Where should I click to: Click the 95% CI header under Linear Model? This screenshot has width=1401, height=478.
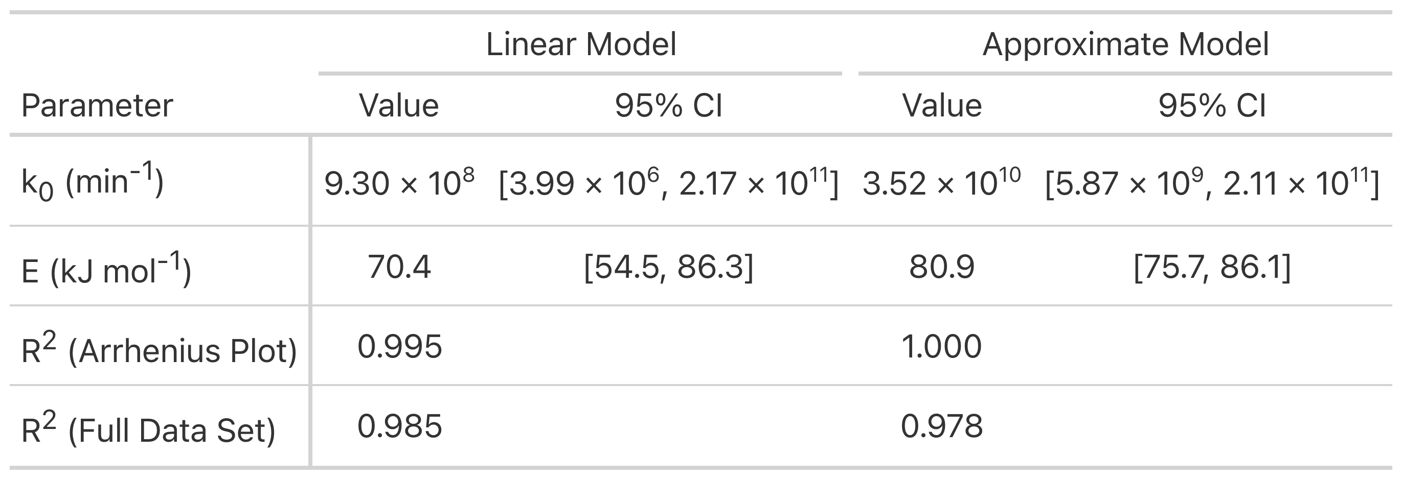(x=668, y=105)
